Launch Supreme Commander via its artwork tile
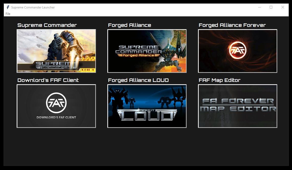This screenshot has width=292, height=170. [x=56, y=51]
